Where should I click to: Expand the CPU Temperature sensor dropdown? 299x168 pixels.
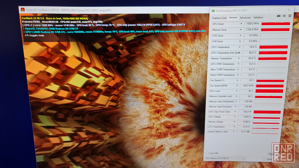[234, 127]
